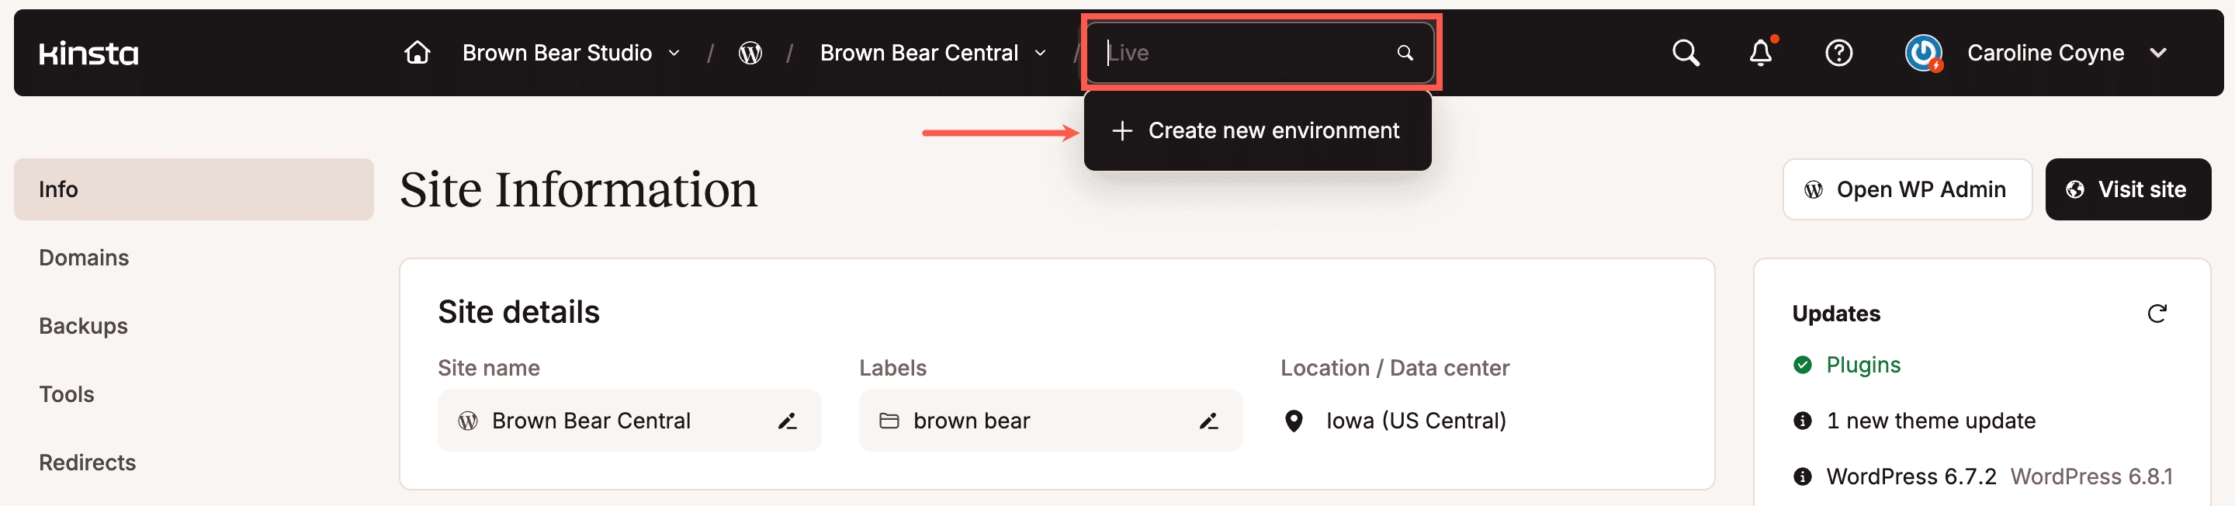Open the Plugins updates link

[x=1862, y=365]
